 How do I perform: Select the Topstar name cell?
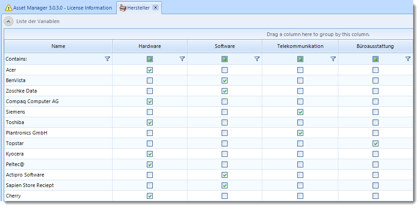[58, 143]
